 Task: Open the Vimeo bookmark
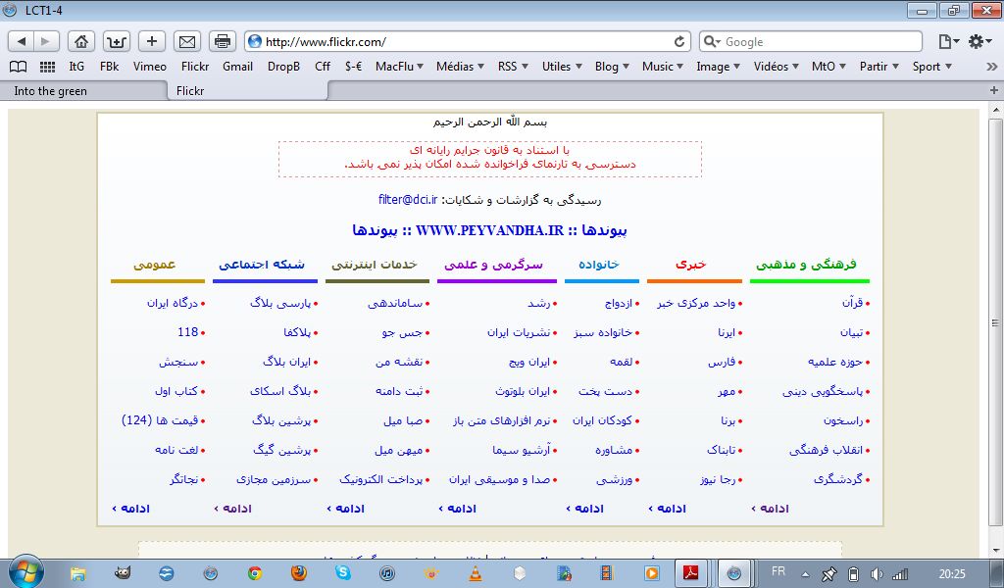point(150,67)
